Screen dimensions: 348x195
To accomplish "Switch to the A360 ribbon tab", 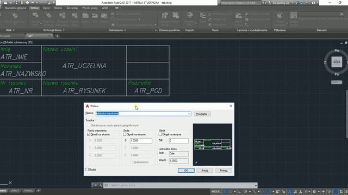I will tap(105, 8).
